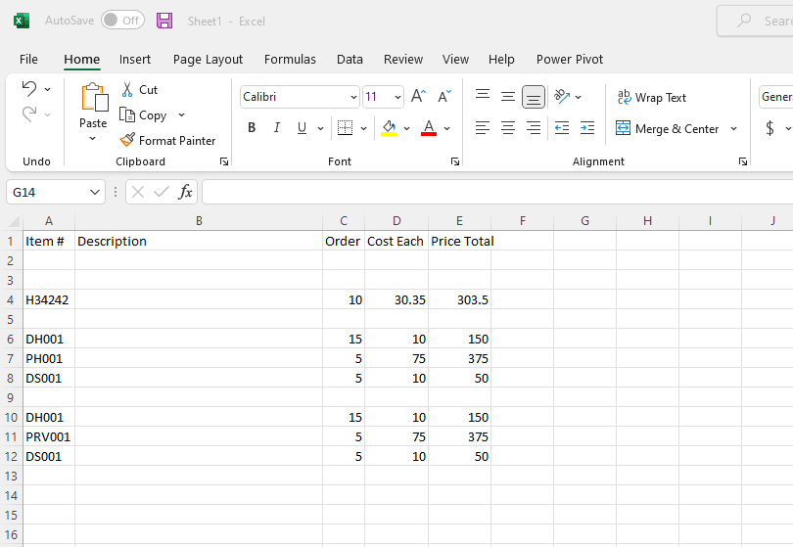Switch to the Insert tab
The image size is (793, 547).
(135, 59)
